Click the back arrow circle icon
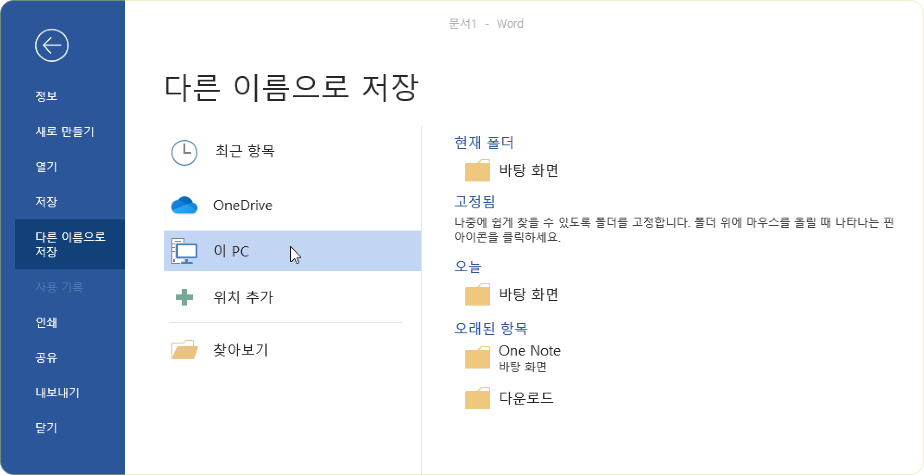This screenshot has height=475, width=924. click(52, 45)
